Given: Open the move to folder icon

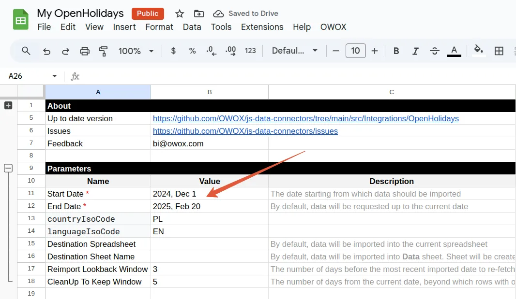Looking at the screenshot, I should 199,14.
